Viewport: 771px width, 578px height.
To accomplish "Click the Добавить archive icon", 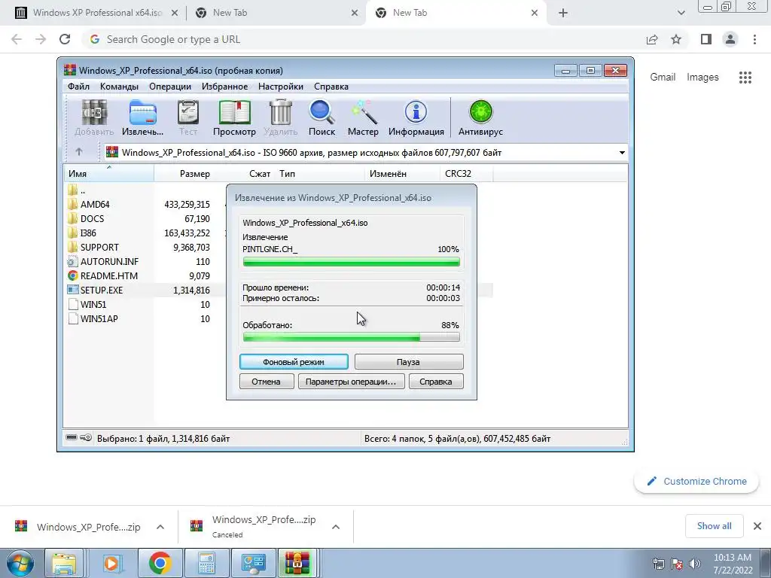I will [x=94, y=118].
